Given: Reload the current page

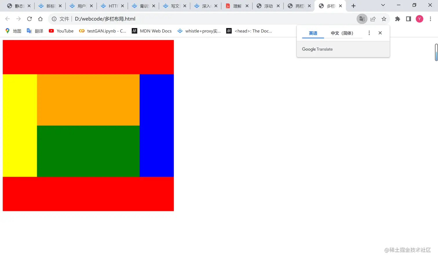Looking at the screenshot, I should click(x=29, y=19).
